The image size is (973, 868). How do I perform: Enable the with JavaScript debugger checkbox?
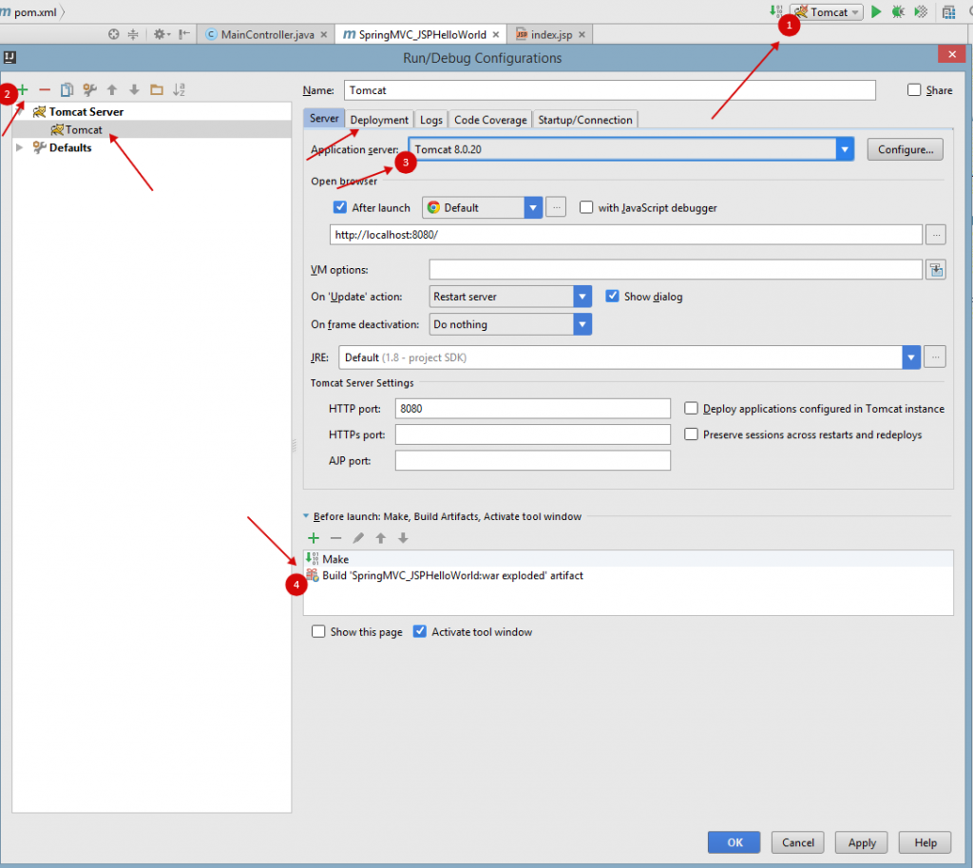pyautogui.click(x=586, y=207)
